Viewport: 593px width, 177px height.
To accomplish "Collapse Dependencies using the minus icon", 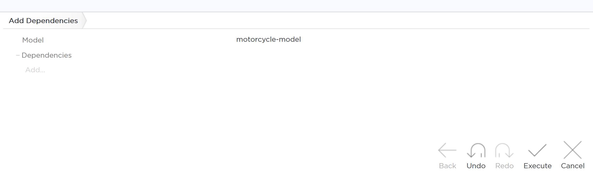I will (18, 55).
